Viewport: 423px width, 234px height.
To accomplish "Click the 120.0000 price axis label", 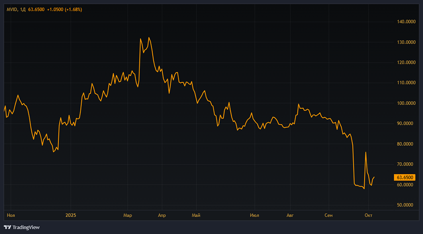I will tap(406, 63).
